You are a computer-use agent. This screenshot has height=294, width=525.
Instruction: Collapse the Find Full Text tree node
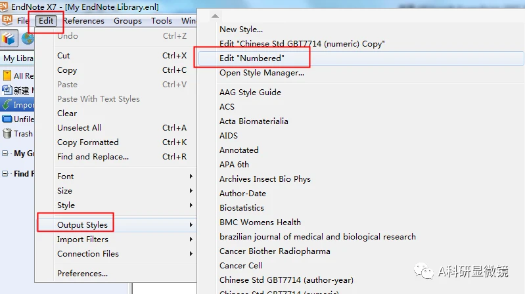[5, 174]
